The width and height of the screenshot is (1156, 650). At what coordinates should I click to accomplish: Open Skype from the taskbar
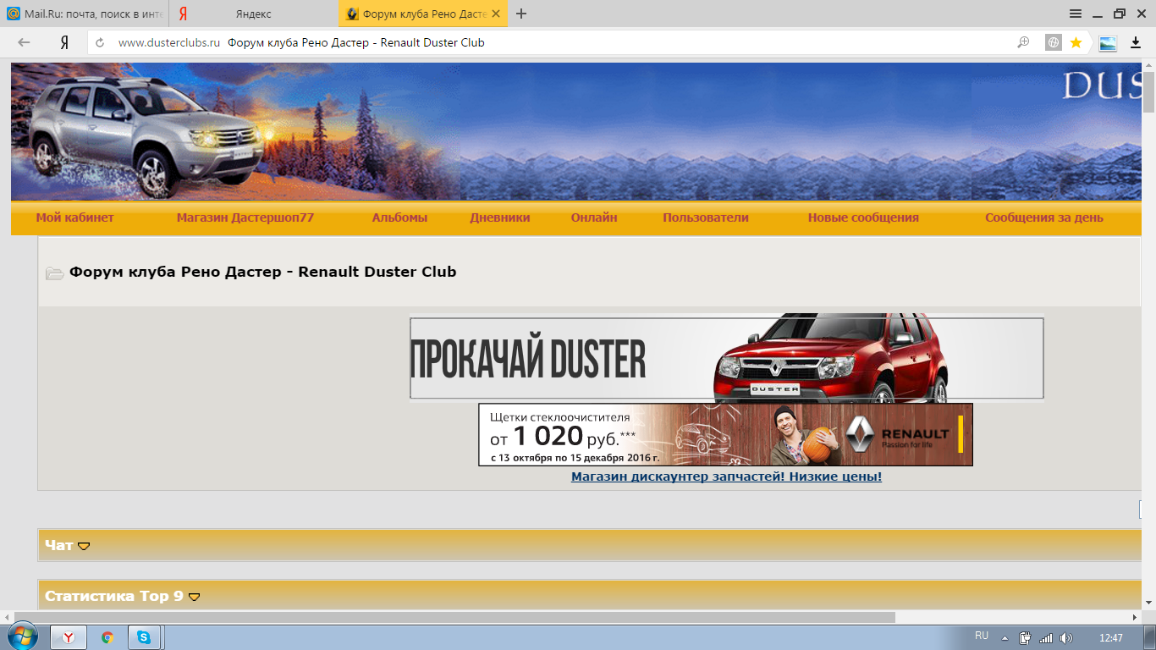pyautogui.click(x=145, y=637)
